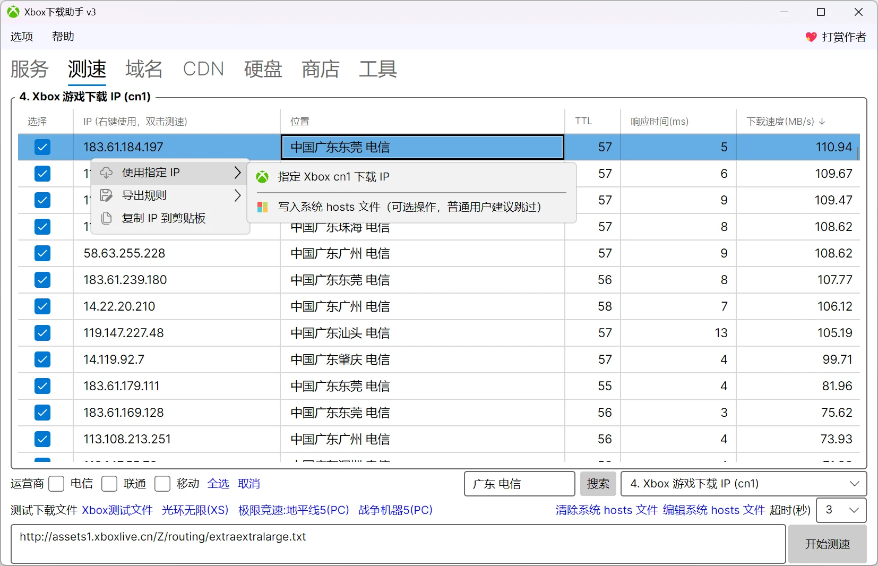Click the 搜索 button
The image size is (878, 566).
coord(598,484)
